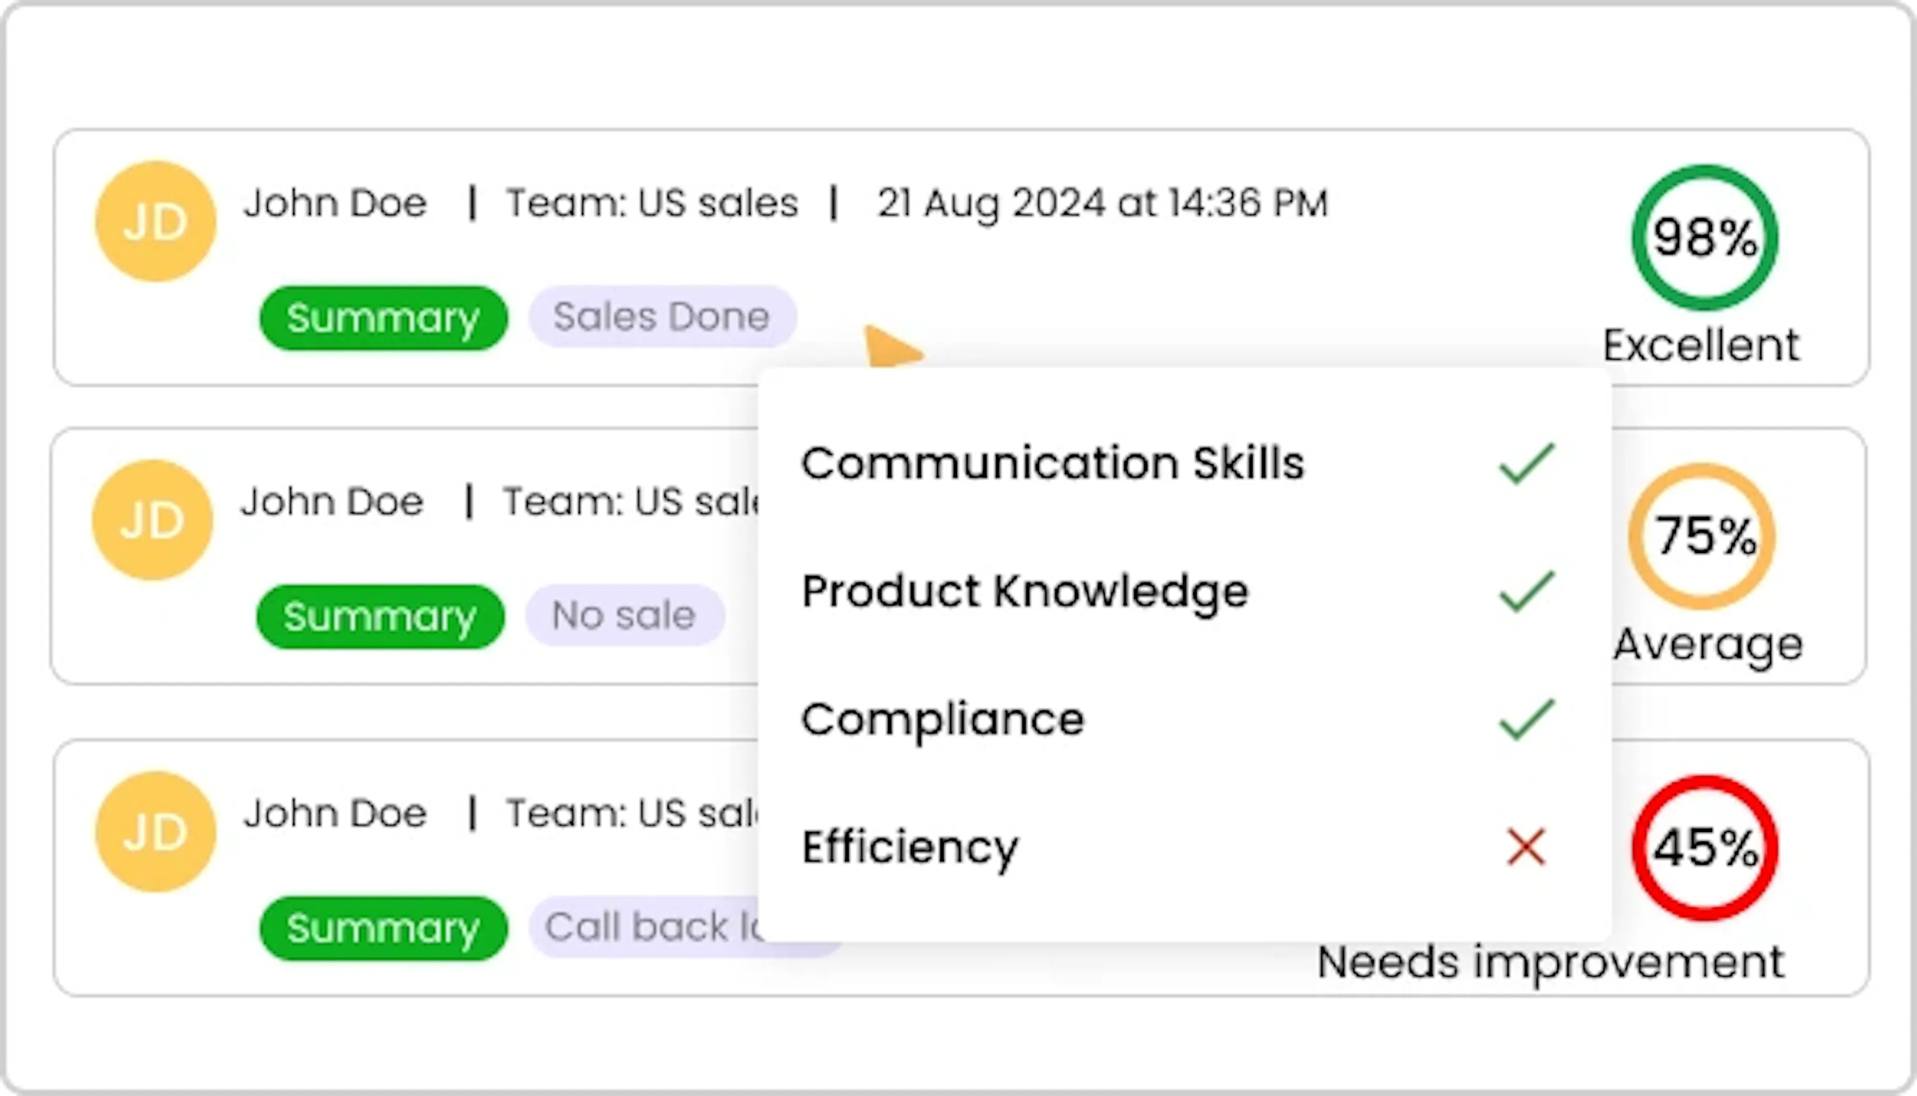Click John Doe on the Sales Done card

(335, 203)
